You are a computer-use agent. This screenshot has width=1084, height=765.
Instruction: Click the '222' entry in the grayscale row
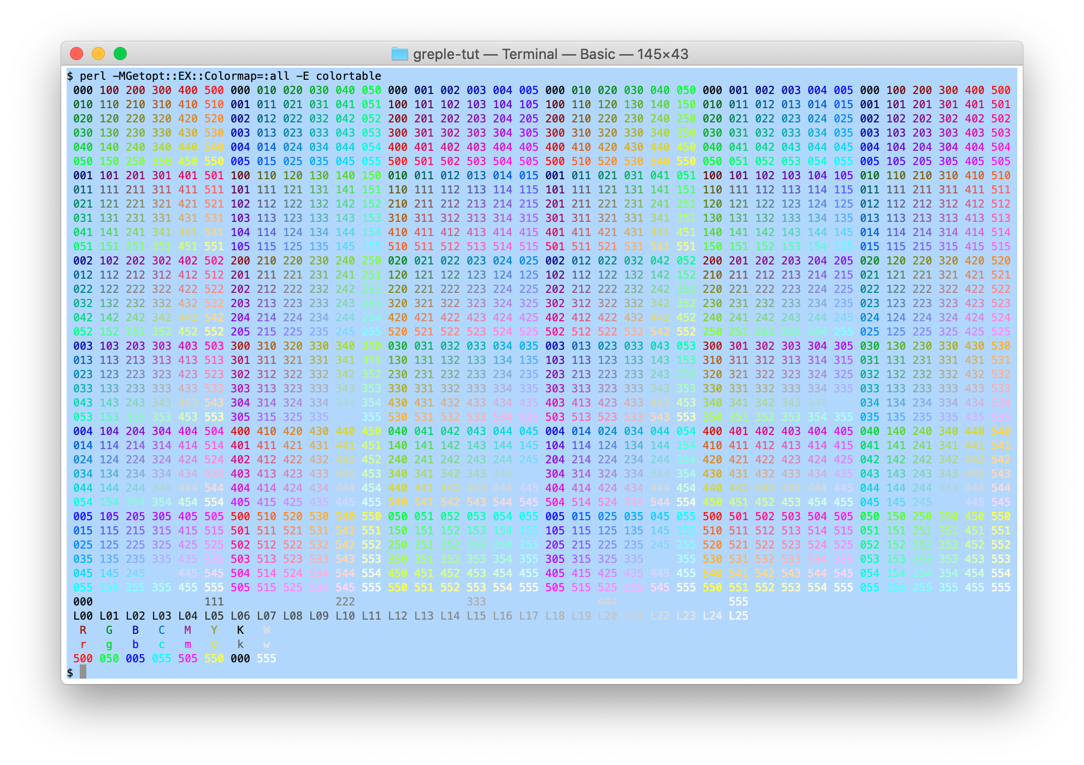[x=345, y=602]
